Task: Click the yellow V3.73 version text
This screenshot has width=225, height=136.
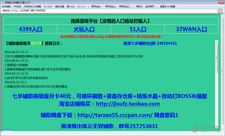Action: (36, 43)
